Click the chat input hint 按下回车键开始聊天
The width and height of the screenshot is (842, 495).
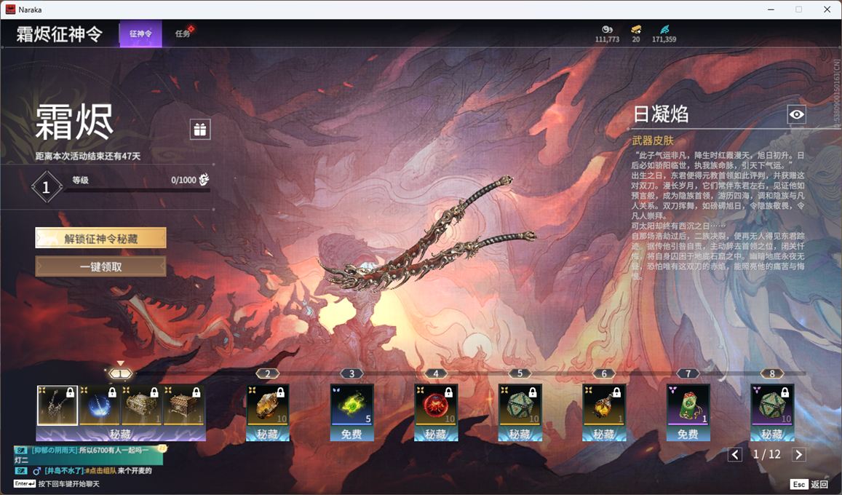[x=68, y=484]
